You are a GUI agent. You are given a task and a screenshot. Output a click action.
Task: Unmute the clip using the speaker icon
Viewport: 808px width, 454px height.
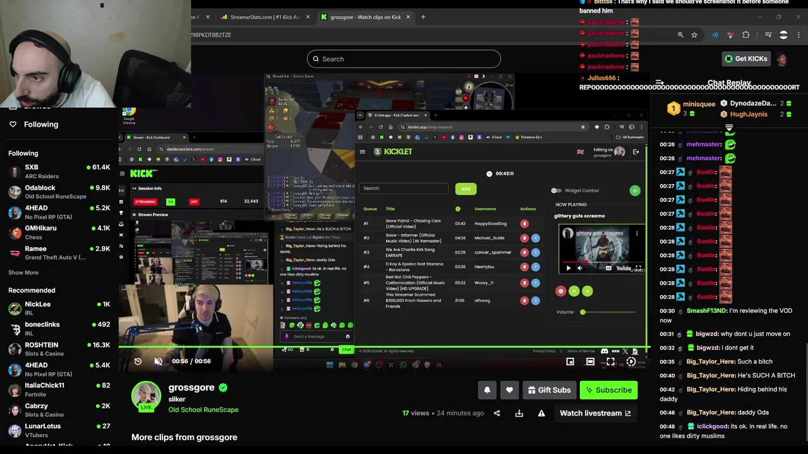(158, 361)
